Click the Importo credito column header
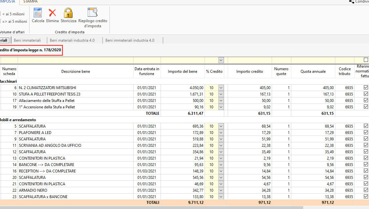Viewport: 369px width, 209px height. [x=250, y=71]
